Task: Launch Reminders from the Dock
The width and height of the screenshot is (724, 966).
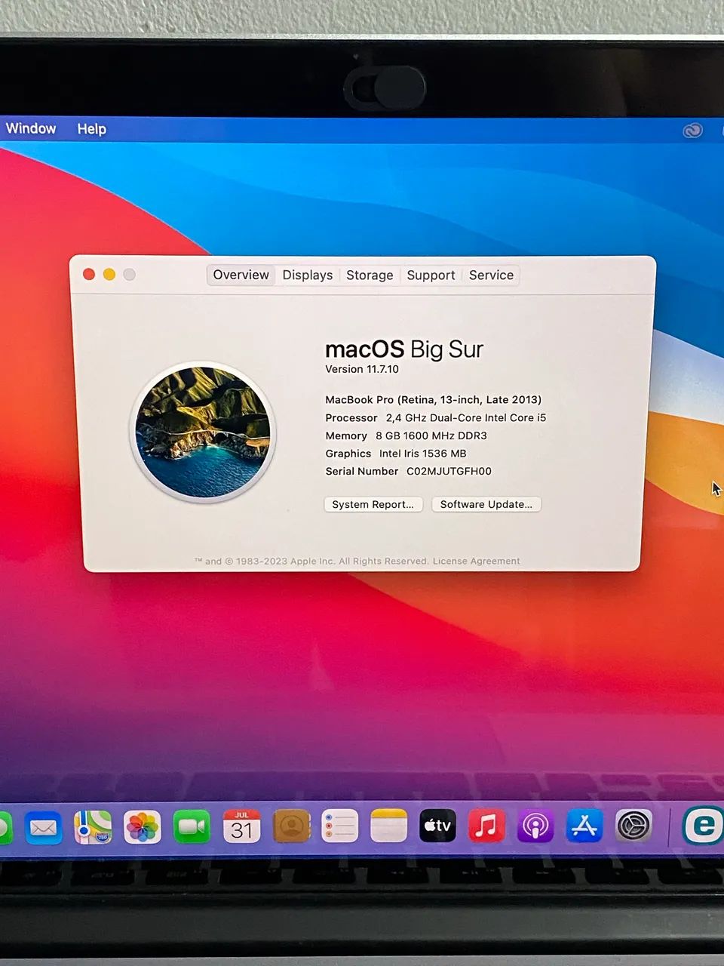Action: [x=340, y=826]
